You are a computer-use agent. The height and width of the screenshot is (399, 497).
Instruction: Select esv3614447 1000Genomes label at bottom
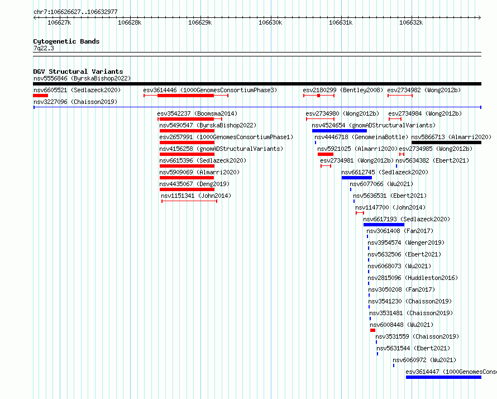(451, 372)
